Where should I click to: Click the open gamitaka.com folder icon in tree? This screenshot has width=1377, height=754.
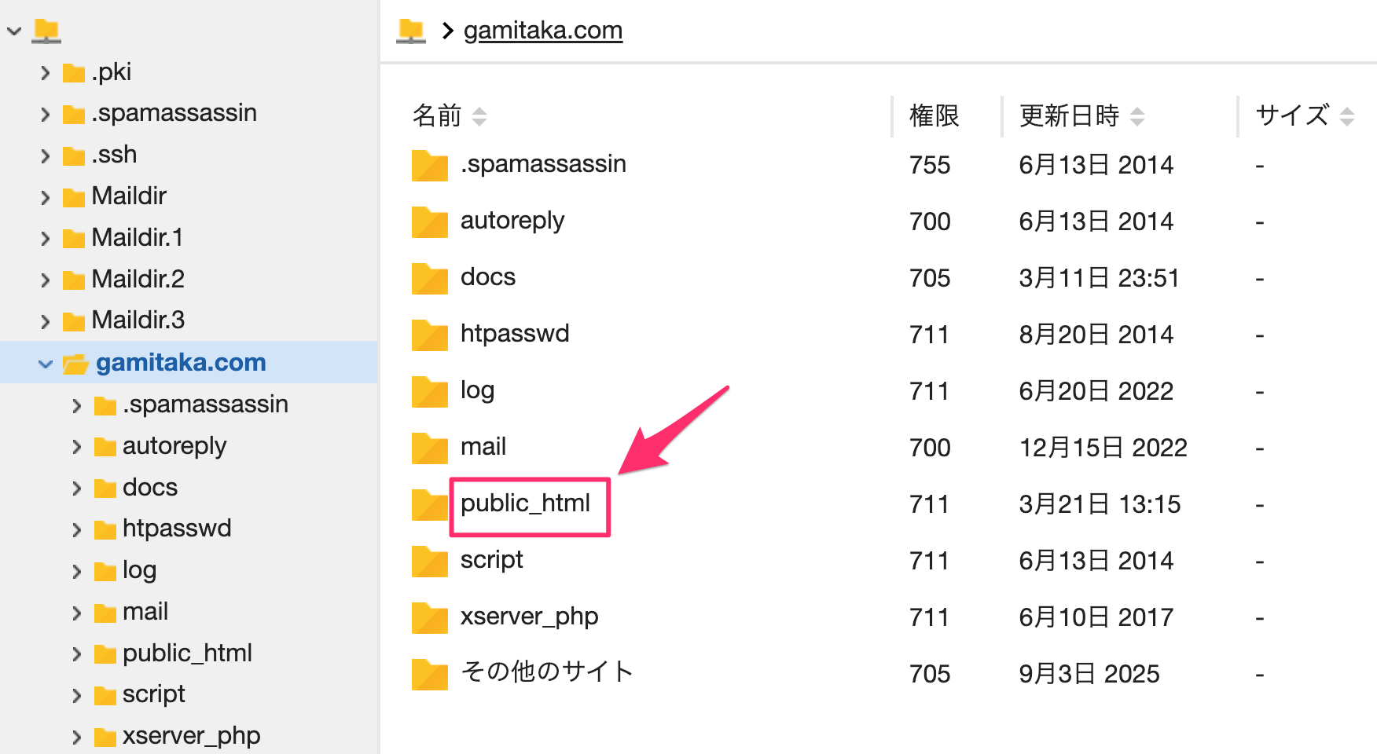(x=75, y=364)
